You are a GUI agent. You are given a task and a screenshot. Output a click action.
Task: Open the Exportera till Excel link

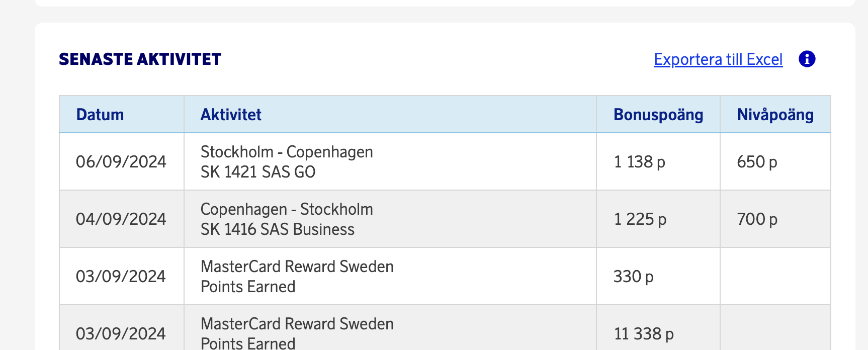(x=718, y=59)
